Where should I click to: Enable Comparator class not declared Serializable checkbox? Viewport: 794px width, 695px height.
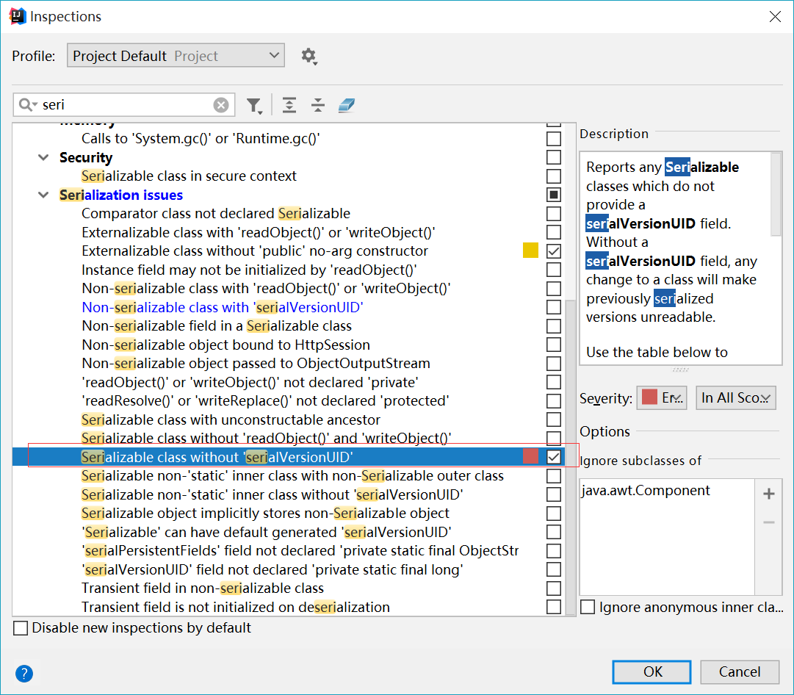click(x=554, y=213)
